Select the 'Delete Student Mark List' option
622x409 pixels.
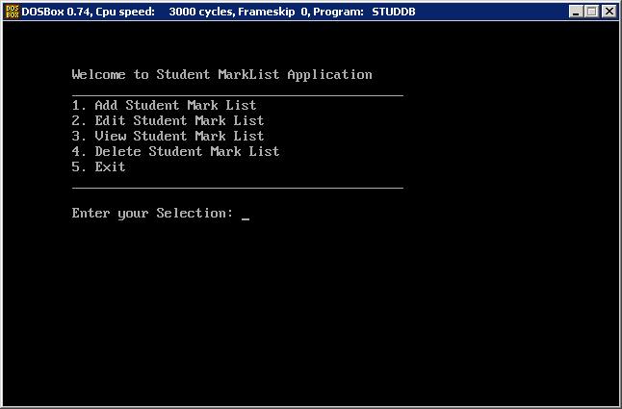click(175, 151)
